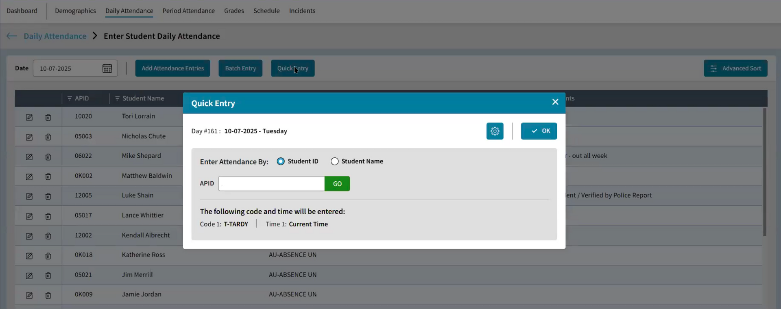The width and height of the screenshot is (781, 309).
Task: Open the Period Attendance tab
Action: [188, 11]
